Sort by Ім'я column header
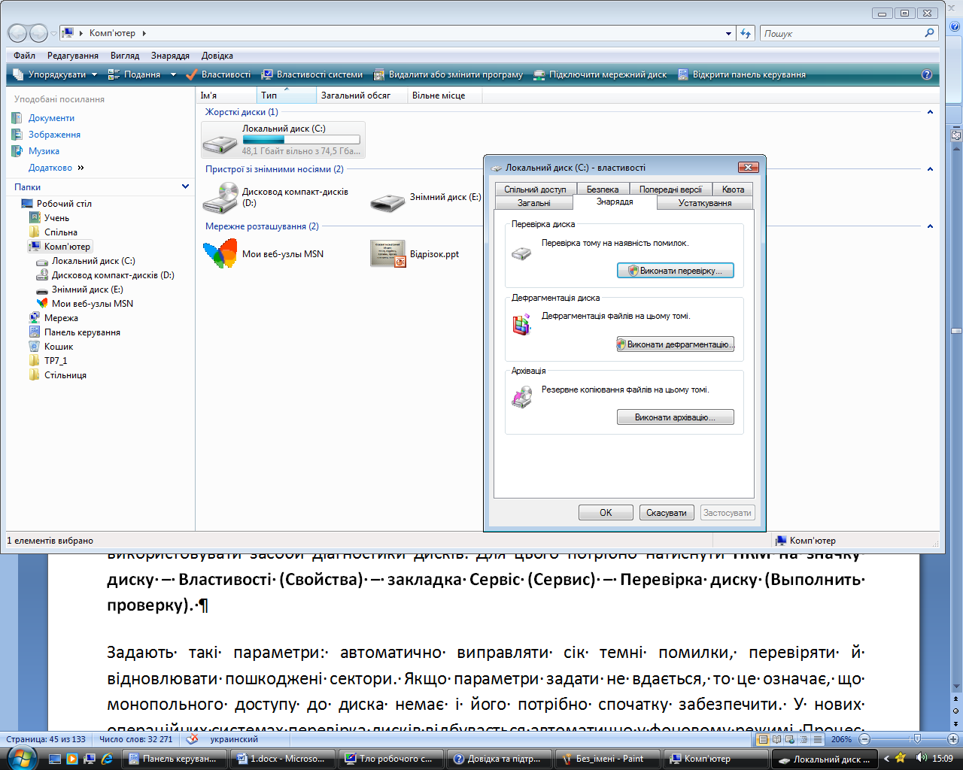963x770 pixels. click(x=226, y=95)
